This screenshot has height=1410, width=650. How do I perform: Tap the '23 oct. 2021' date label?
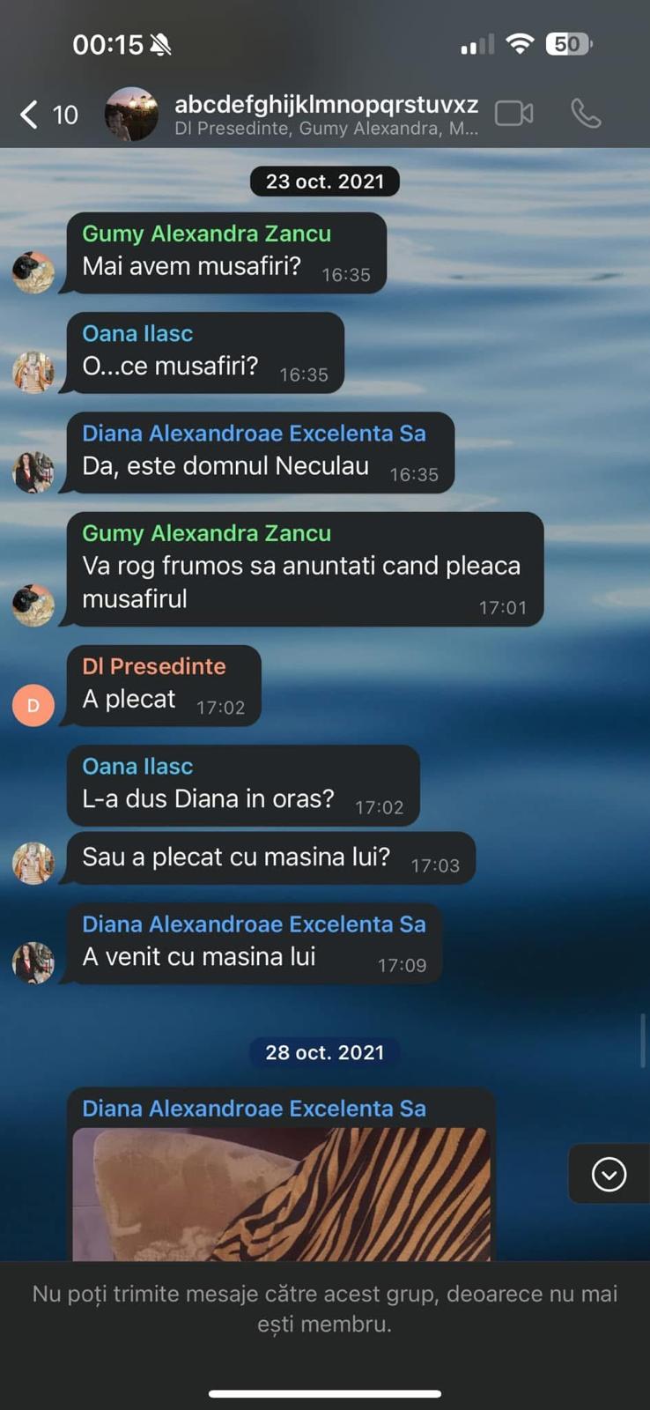click(325, 182)
